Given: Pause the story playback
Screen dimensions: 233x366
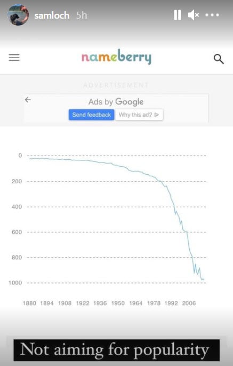Looking at the screenshot, I should coord(178,15).
